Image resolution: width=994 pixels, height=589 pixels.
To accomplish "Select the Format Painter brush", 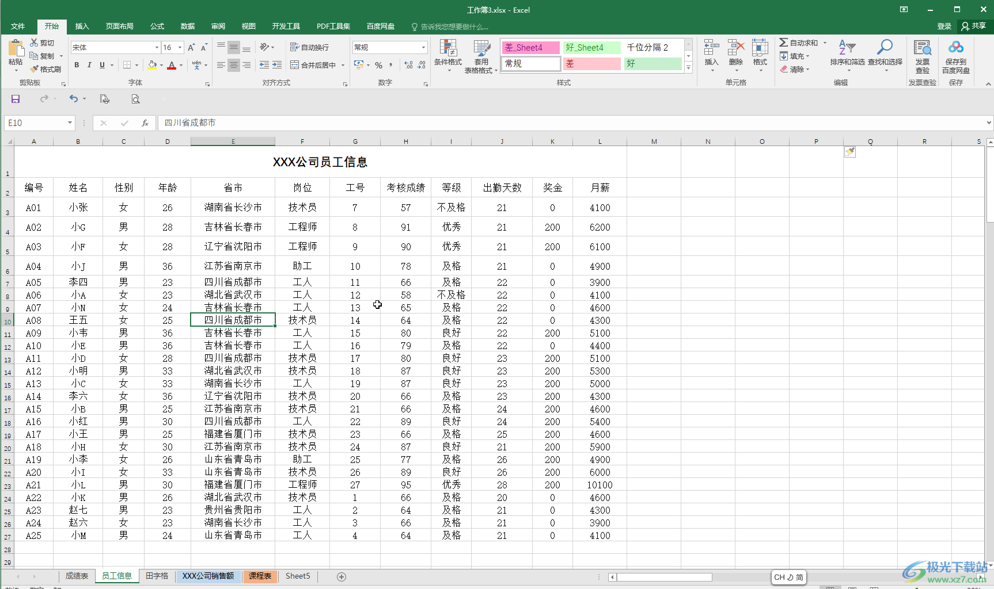I will [x=45, y=69].
